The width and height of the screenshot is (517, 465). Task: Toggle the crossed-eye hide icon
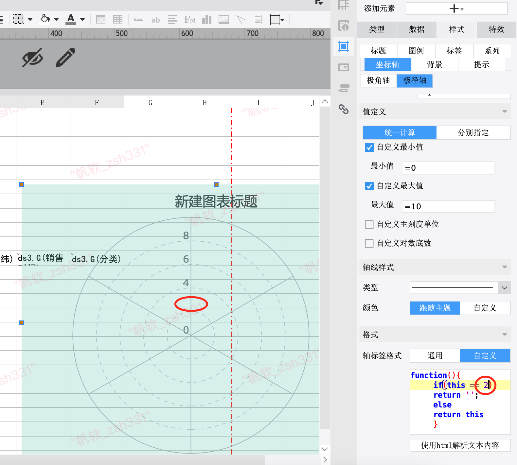point(32,58)
